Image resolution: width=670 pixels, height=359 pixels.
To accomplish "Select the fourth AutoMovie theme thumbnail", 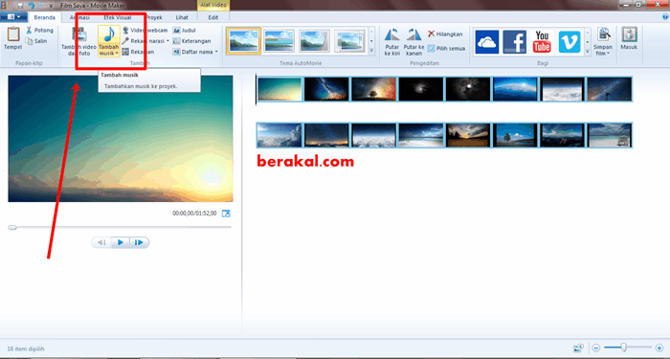I will (x=349, y=41).
